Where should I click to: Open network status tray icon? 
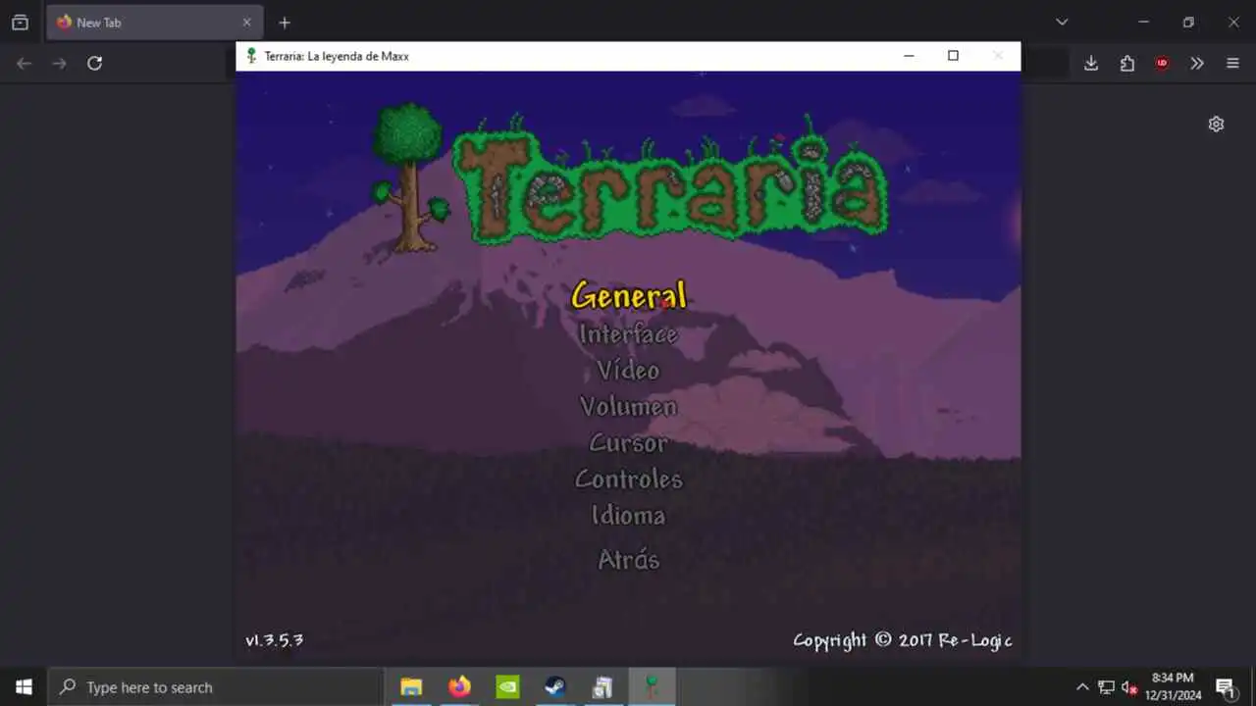pyautogui.click(x=1106, y=687)
